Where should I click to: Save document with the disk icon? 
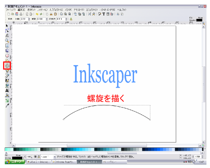pos(17,14)
